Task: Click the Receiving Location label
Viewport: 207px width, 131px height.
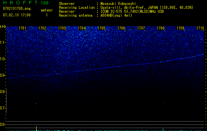Action: pyautogui.click(x=77, y=8)
